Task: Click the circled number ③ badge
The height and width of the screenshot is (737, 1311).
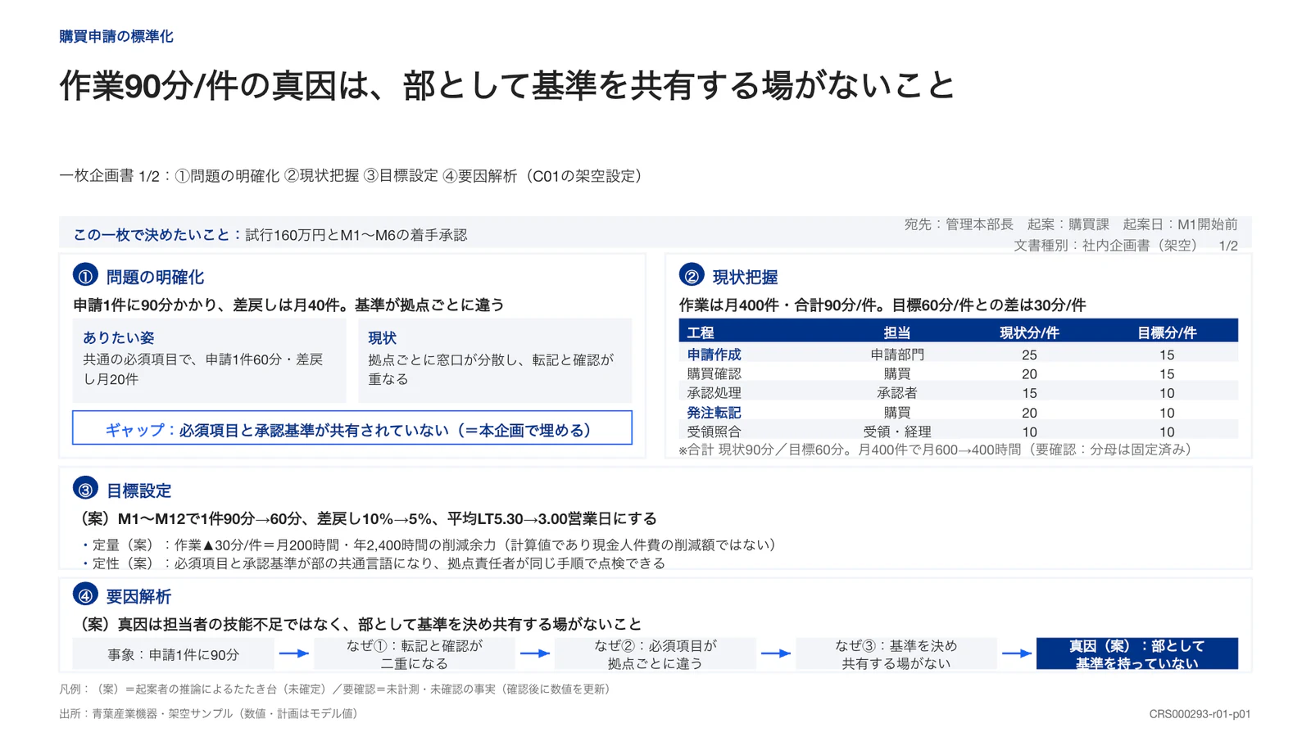Action: [x=85, y=489]
